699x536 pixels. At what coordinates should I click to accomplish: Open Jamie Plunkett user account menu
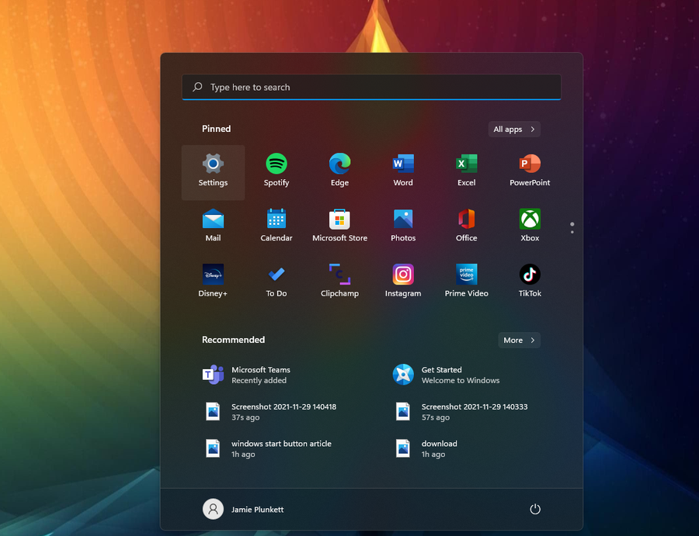(244, 510)
